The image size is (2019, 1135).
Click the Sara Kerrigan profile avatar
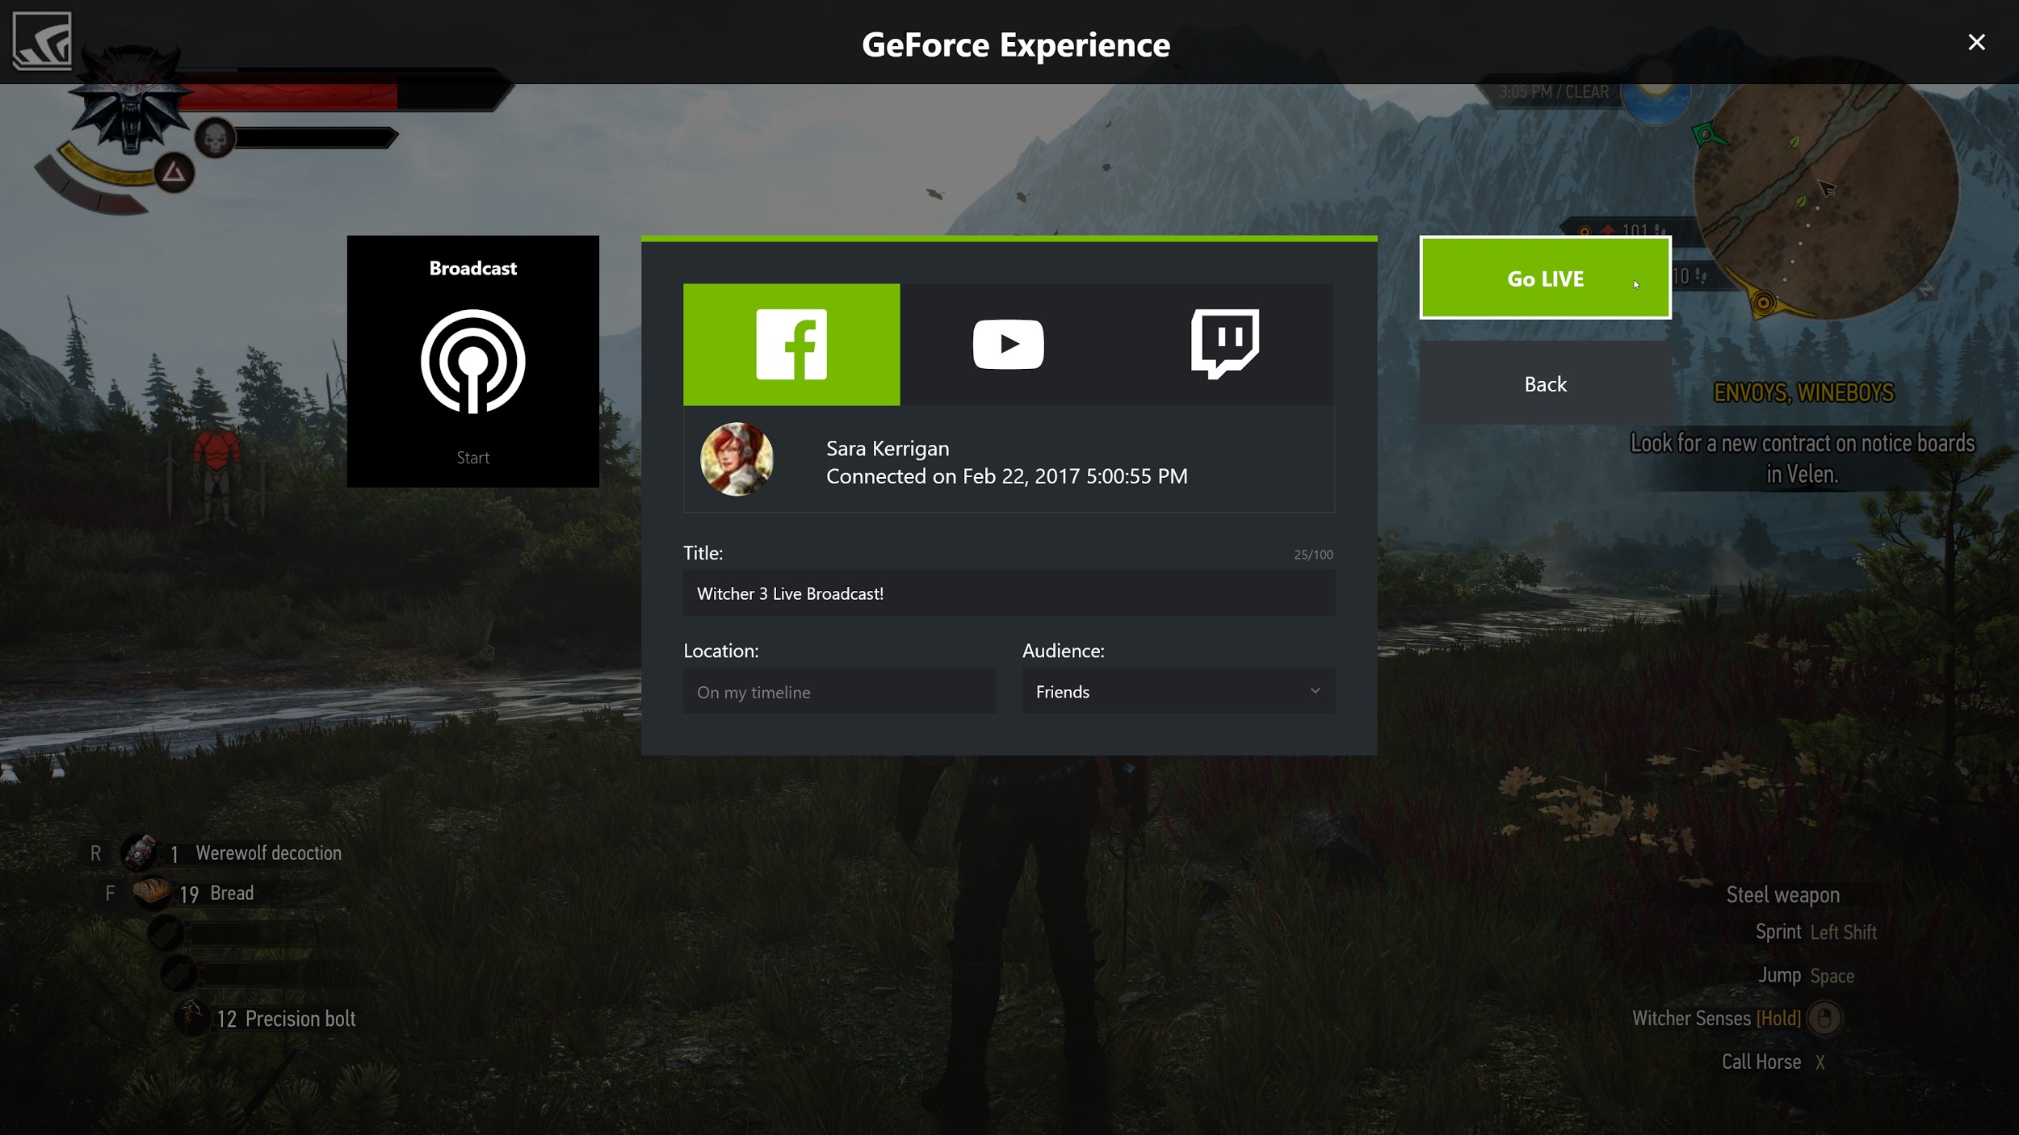[737, 459]
